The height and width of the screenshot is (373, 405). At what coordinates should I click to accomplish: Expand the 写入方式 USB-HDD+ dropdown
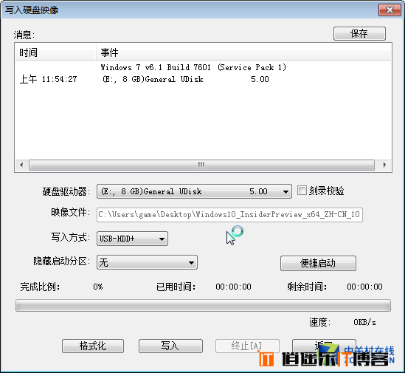pyautogui.click(x=132, y=239)
